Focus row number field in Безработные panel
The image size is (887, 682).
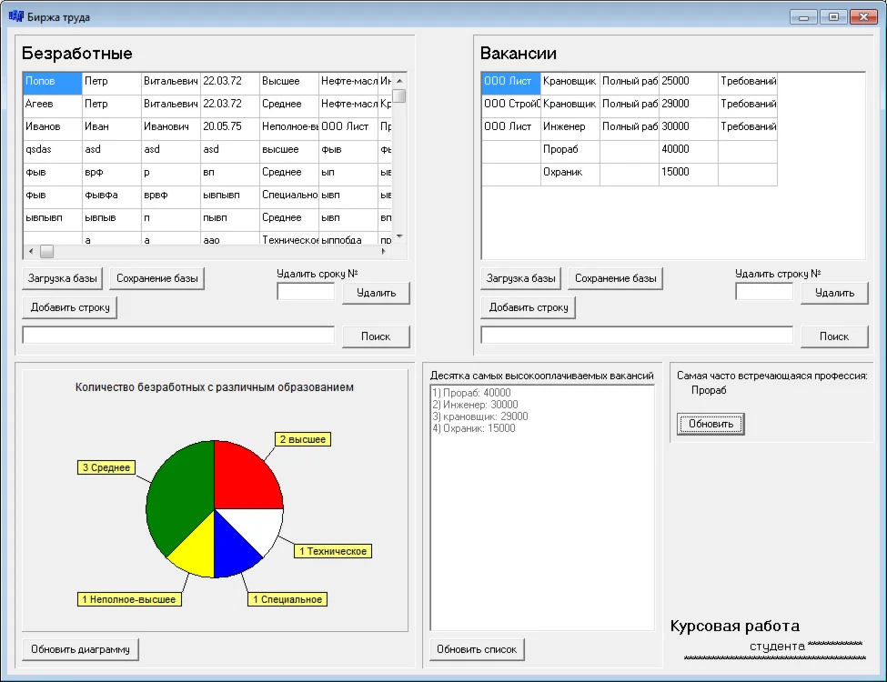point(306,292)
